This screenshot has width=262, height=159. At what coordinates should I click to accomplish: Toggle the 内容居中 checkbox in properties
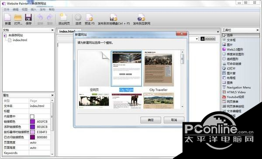click(x=32, y=116)
